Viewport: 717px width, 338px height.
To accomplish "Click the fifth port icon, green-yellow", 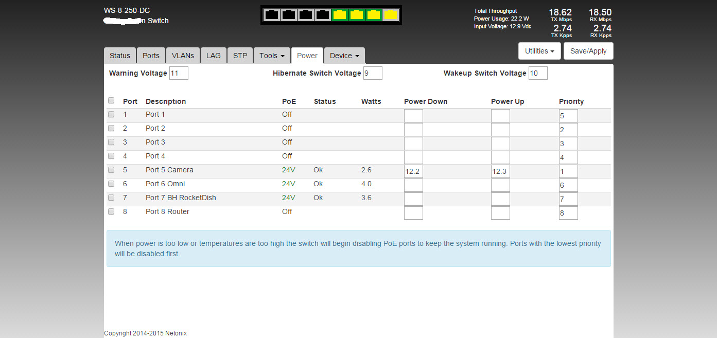I will pos(340,15).
